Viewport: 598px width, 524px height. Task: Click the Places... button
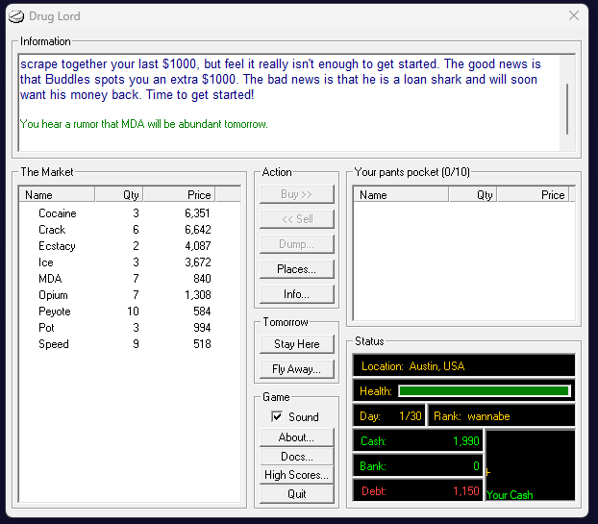pos(296,269)
